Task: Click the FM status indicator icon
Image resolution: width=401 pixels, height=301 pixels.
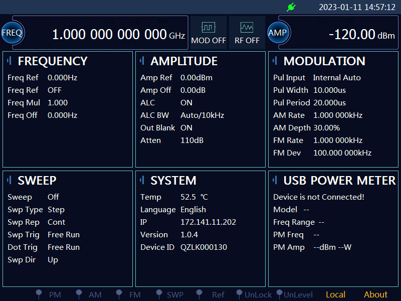Action: coord(119,294)
